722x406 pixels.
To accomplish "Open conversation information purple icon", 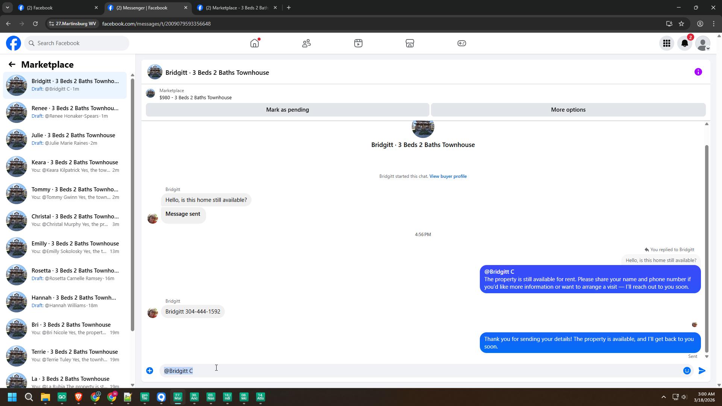I will [x=698, y=72].
